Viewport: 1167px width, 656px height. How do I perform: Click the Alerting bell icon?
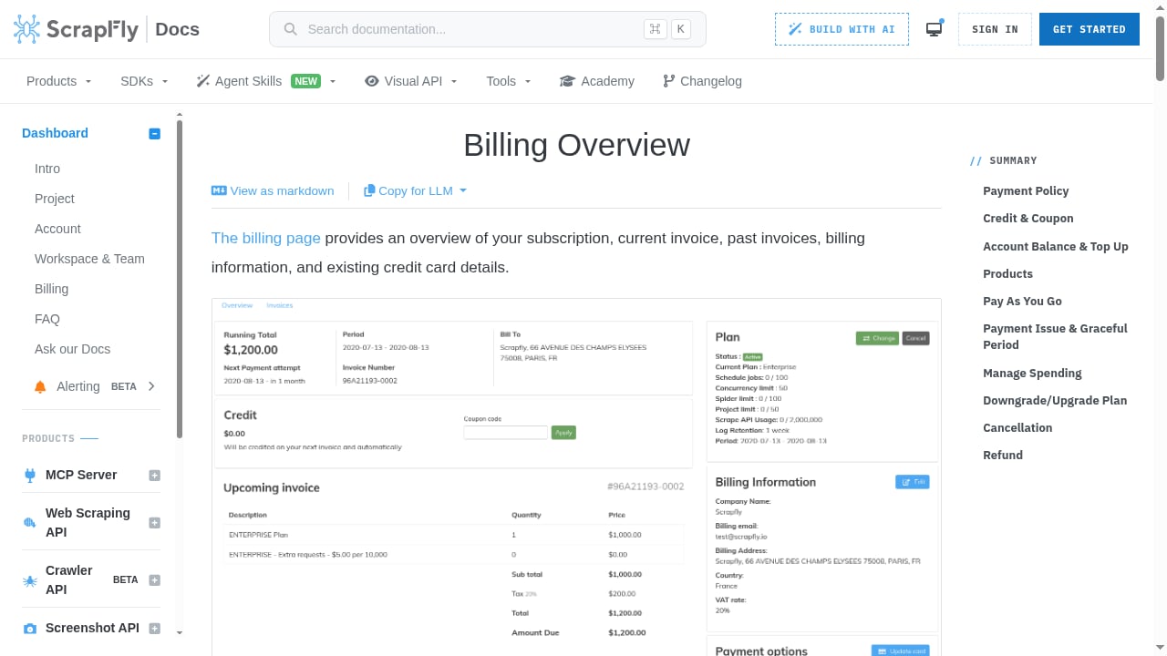[40, 386]
